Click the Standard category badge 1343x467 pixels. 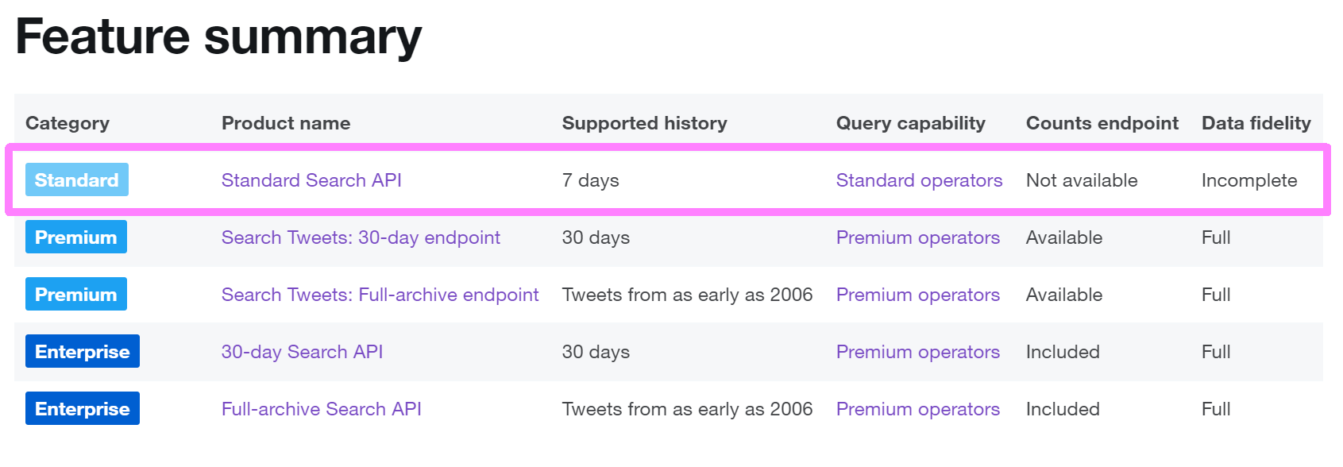(x=77, y=179)
